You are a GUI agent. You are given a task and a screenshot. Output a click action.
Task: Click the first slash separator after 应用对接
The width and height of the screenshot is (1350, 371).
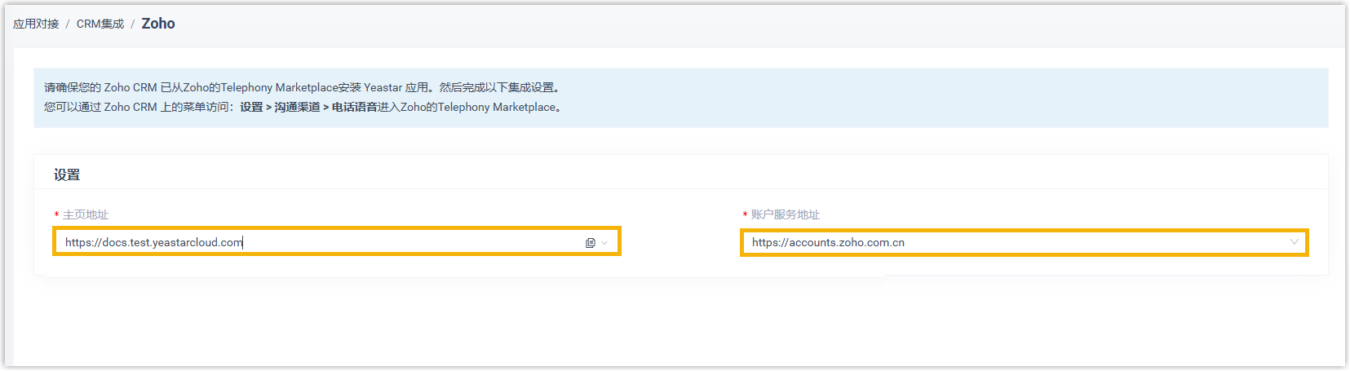68,24
